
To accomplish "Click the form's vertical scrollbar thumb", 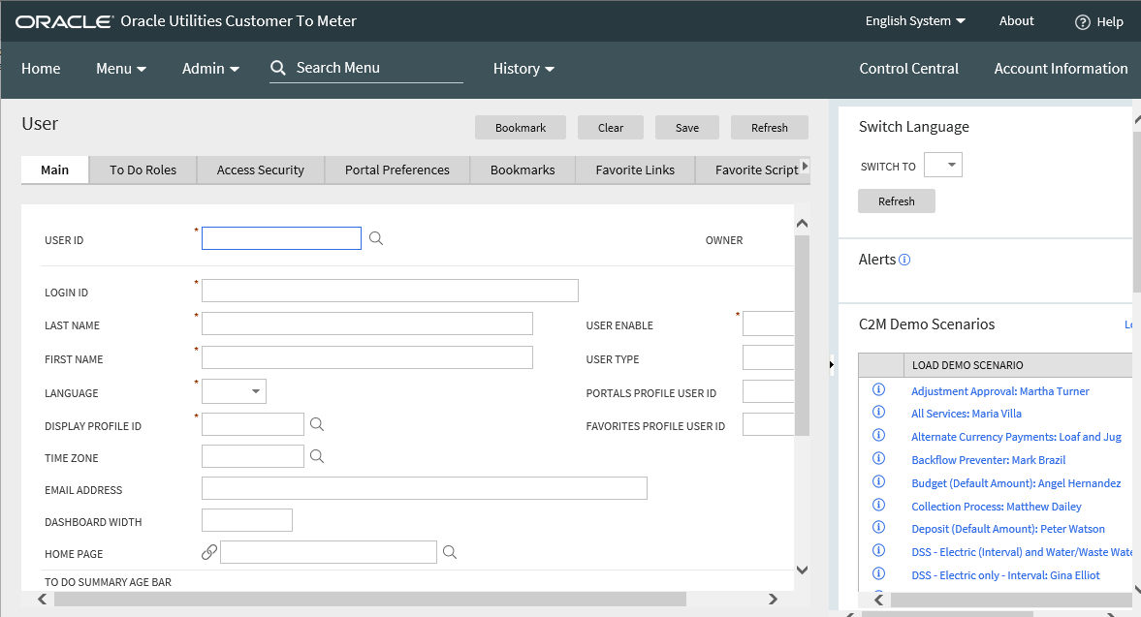I will point(802,335).
